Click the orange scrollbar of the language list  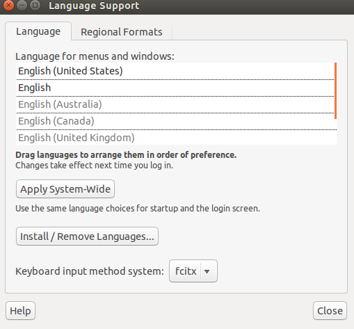tap(335, 90)
